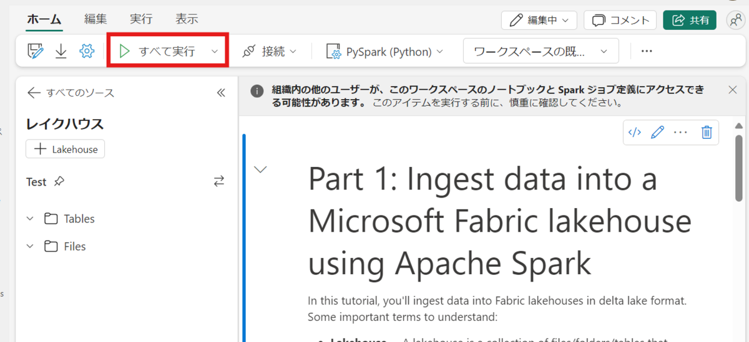Click the green 共有 button

690,20
